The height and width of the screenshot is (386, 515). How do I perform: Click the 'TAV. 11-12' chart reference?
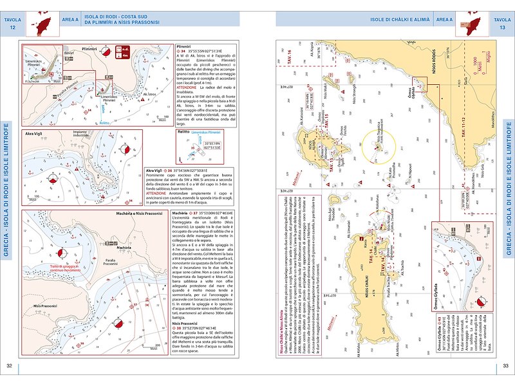tap(464, 127)
